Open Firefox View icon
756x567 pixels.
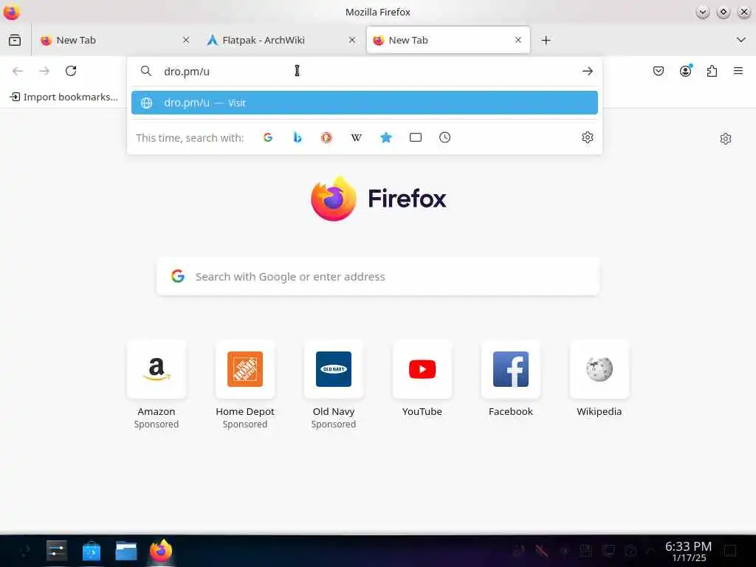coord(15,40)
